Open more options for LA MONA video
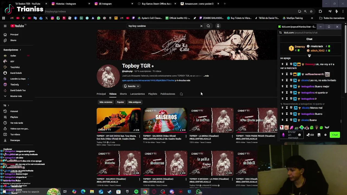Image resolution: width=347 pixels, height=195 pixels. pyautogui.click(x=232, y=136)
